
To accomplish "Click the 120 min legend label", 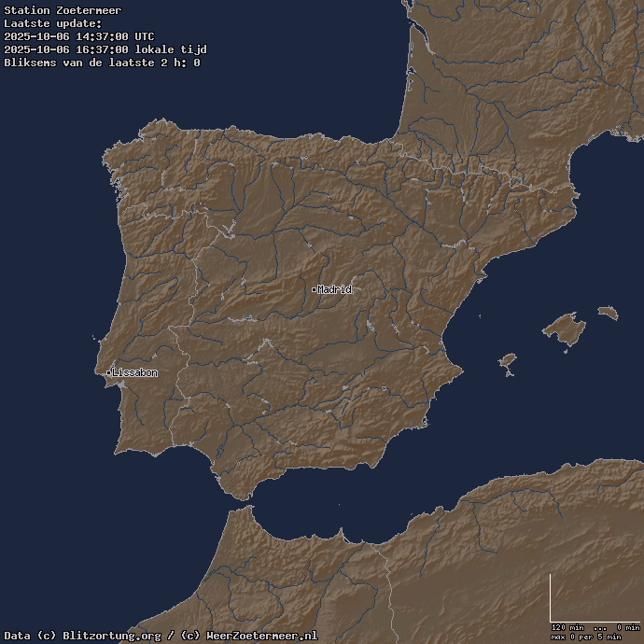I will (567, 627).
